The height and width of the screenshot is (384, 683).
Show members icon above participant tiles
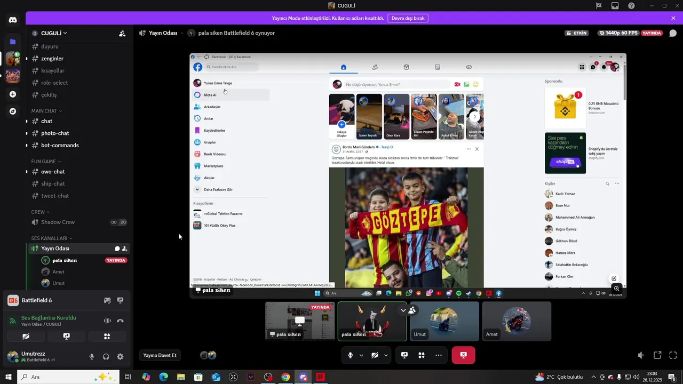[412, 310]
